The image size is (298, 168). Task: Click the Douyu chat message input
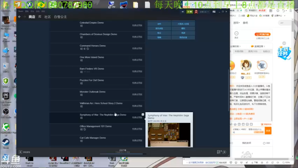[247, 131]
